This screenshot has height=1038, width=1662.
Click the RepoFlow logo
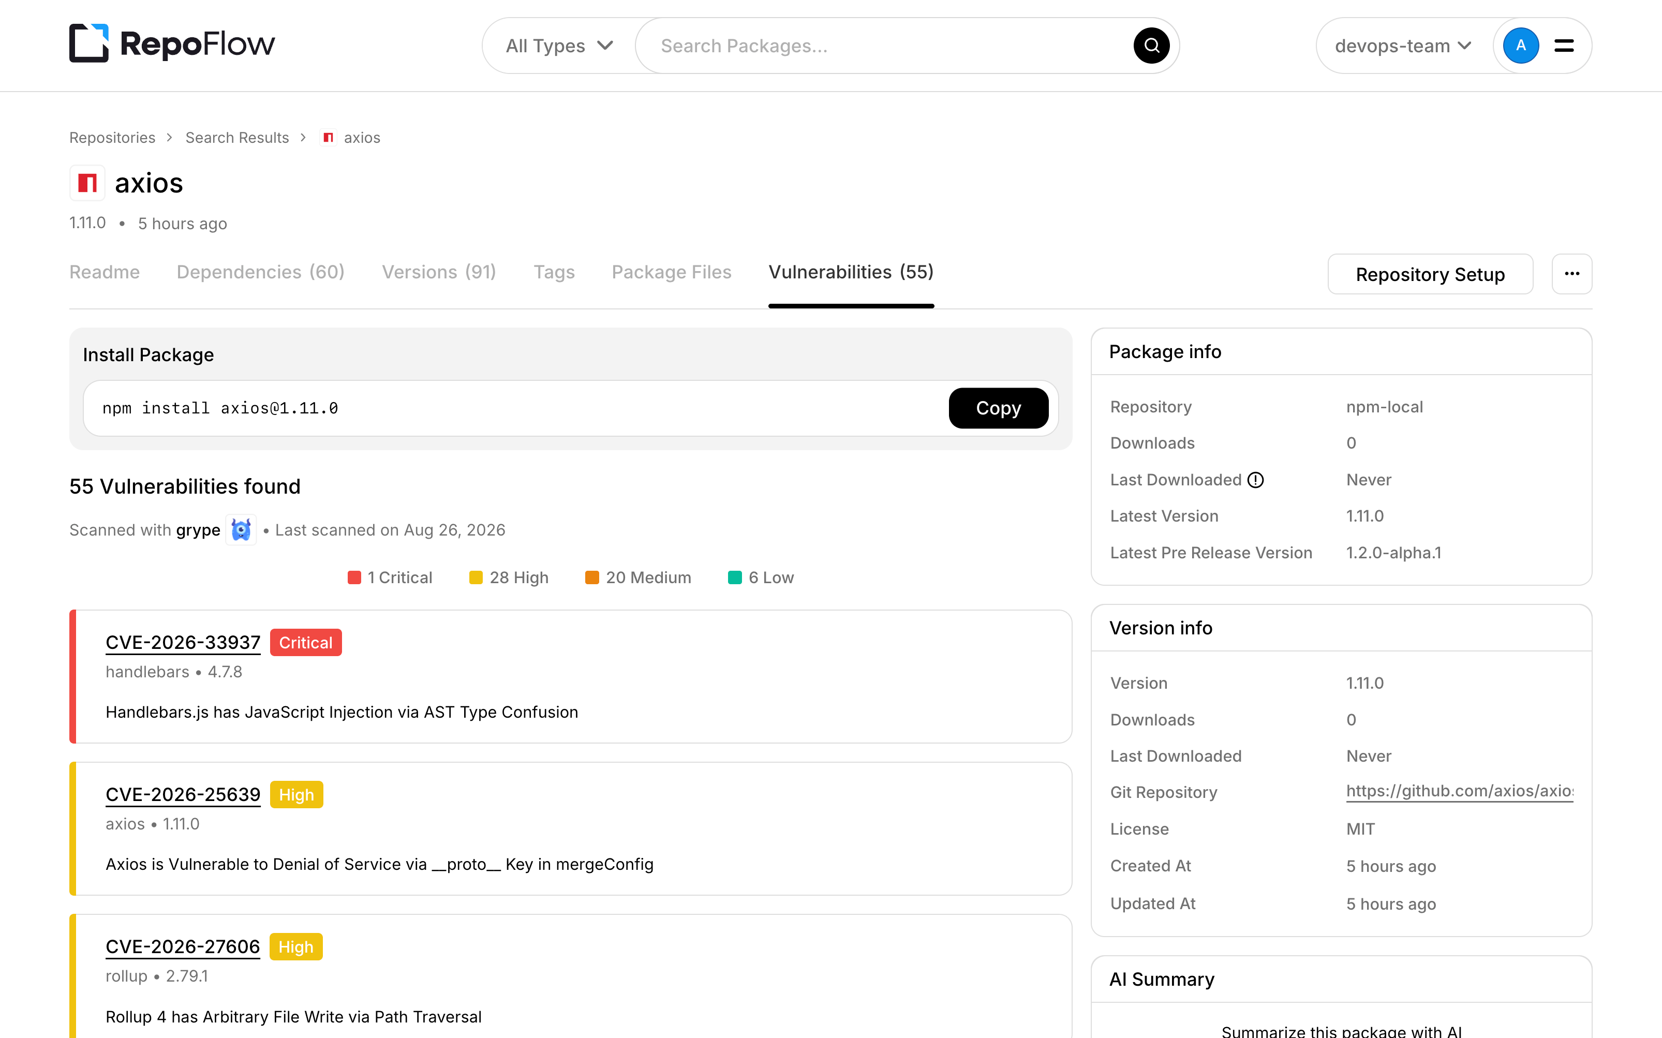[x=172, y=44]
